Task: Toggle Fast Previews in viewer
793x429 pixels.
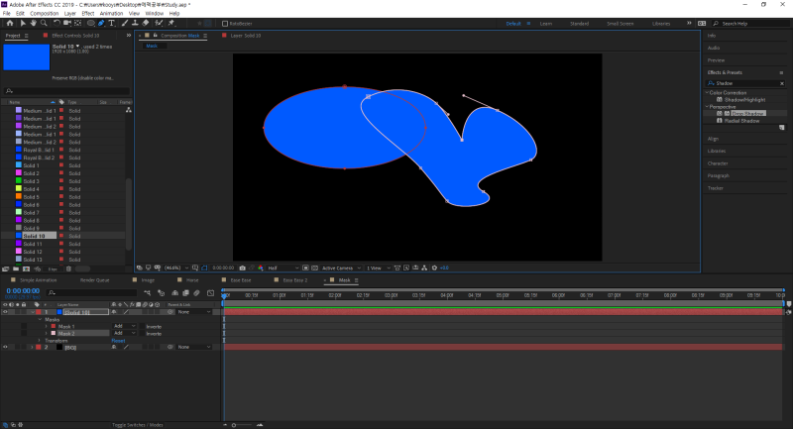Action: pyautogui.click(x=406, y=268)
